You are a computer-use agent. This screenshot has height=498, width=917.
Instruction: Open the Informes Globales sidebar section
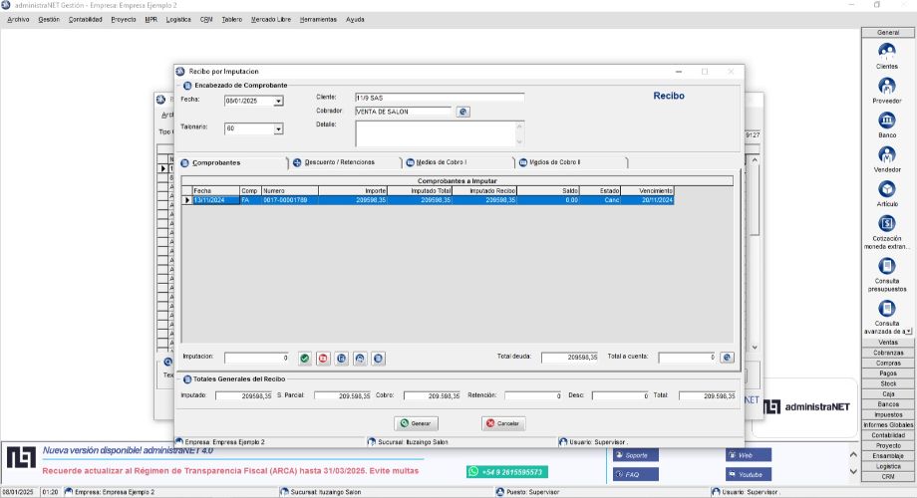pyautogui.click(x=888, y=425)
